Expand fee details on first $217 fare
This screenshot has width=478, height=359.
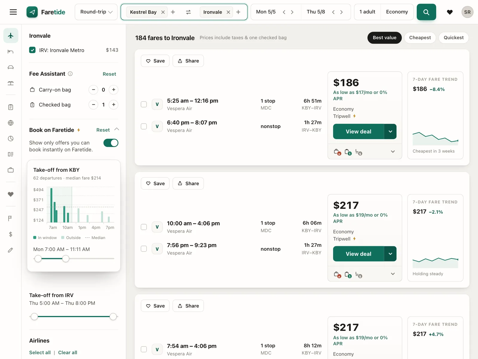point(393,274)
